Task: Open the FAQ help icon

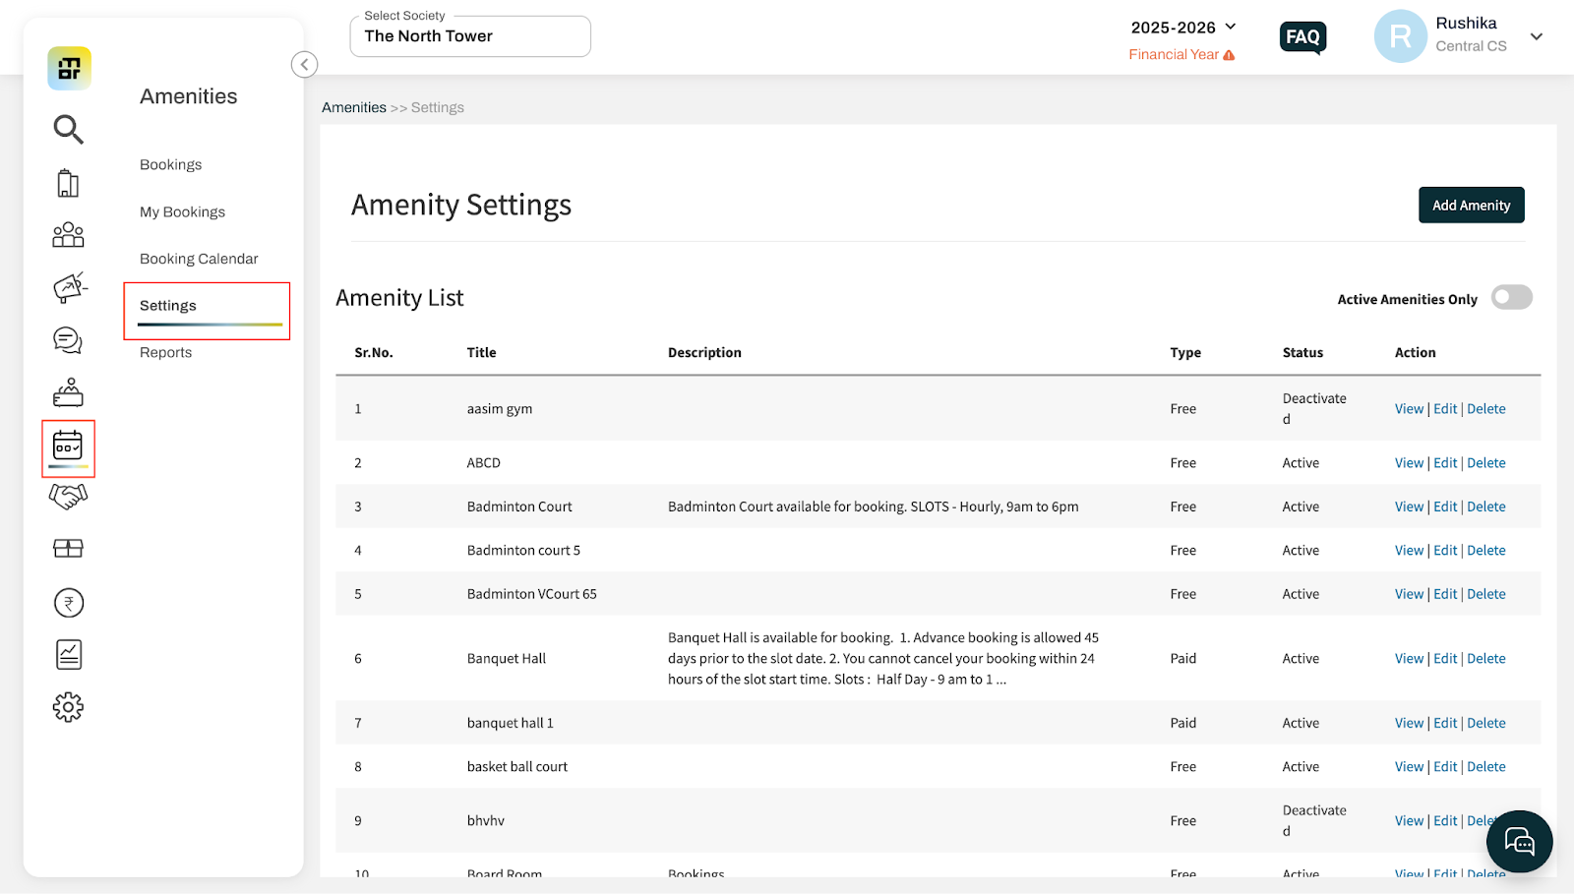Action: click(x=1303, y=37)
